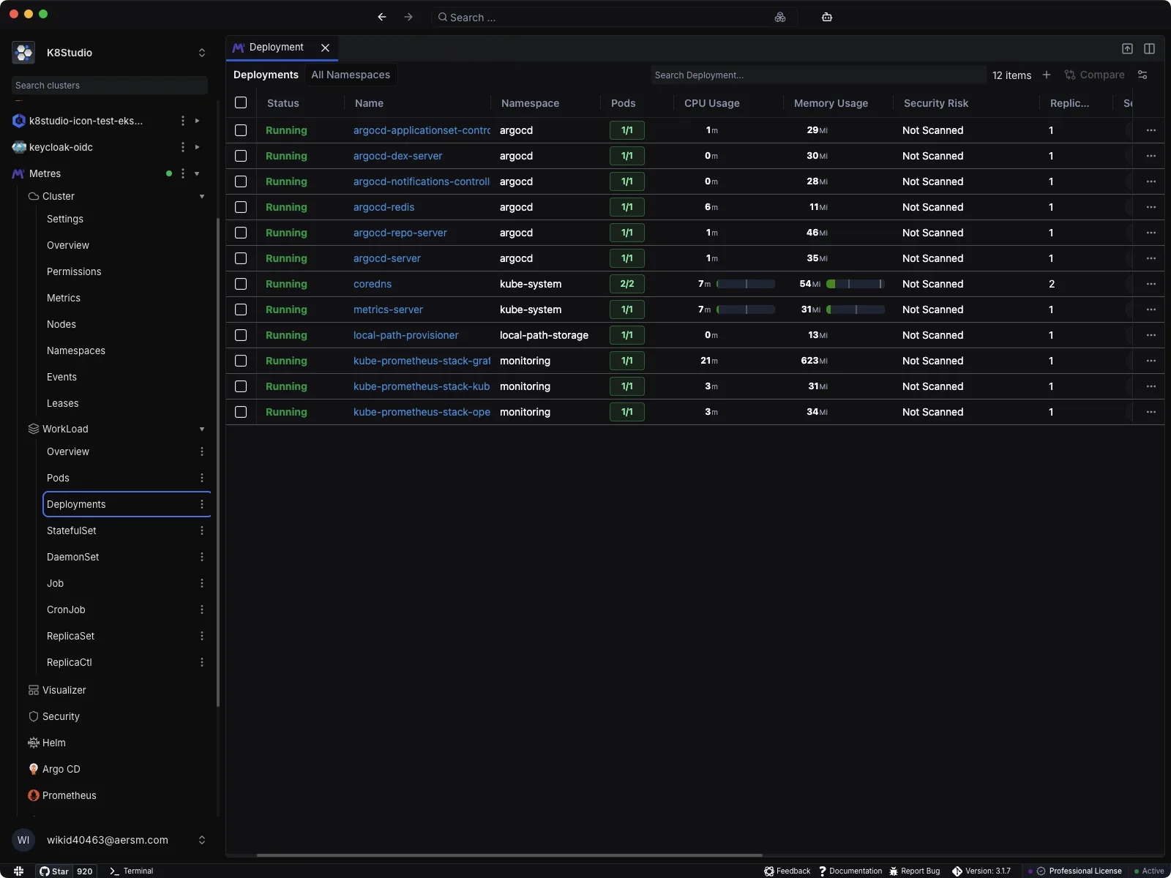Open Pods sidebar item options menu
Image resolution: width=1171 pixels, height=878 pixels.
(x=202, y=478)
